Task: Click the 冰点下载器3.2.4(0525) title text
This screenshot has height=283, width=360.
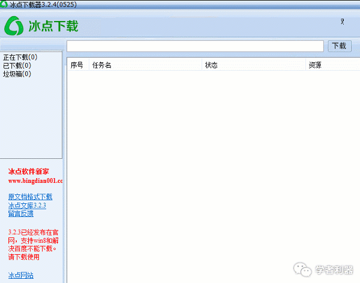Action: point(43,4)
